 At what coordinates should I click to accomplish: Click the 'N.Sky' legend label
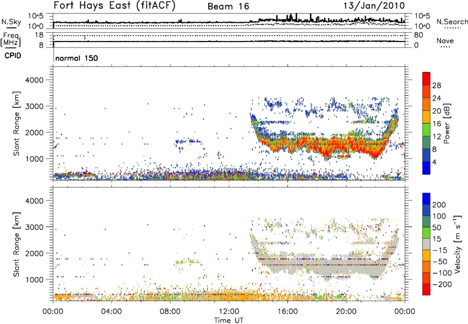coord(11,22)
